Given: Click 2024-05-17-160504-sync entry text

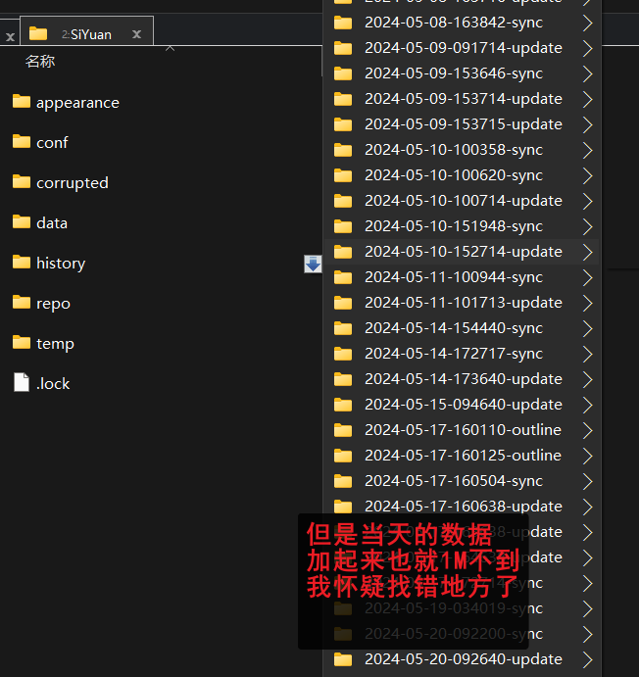Looking at the screenshot, I should click(454, 481).
